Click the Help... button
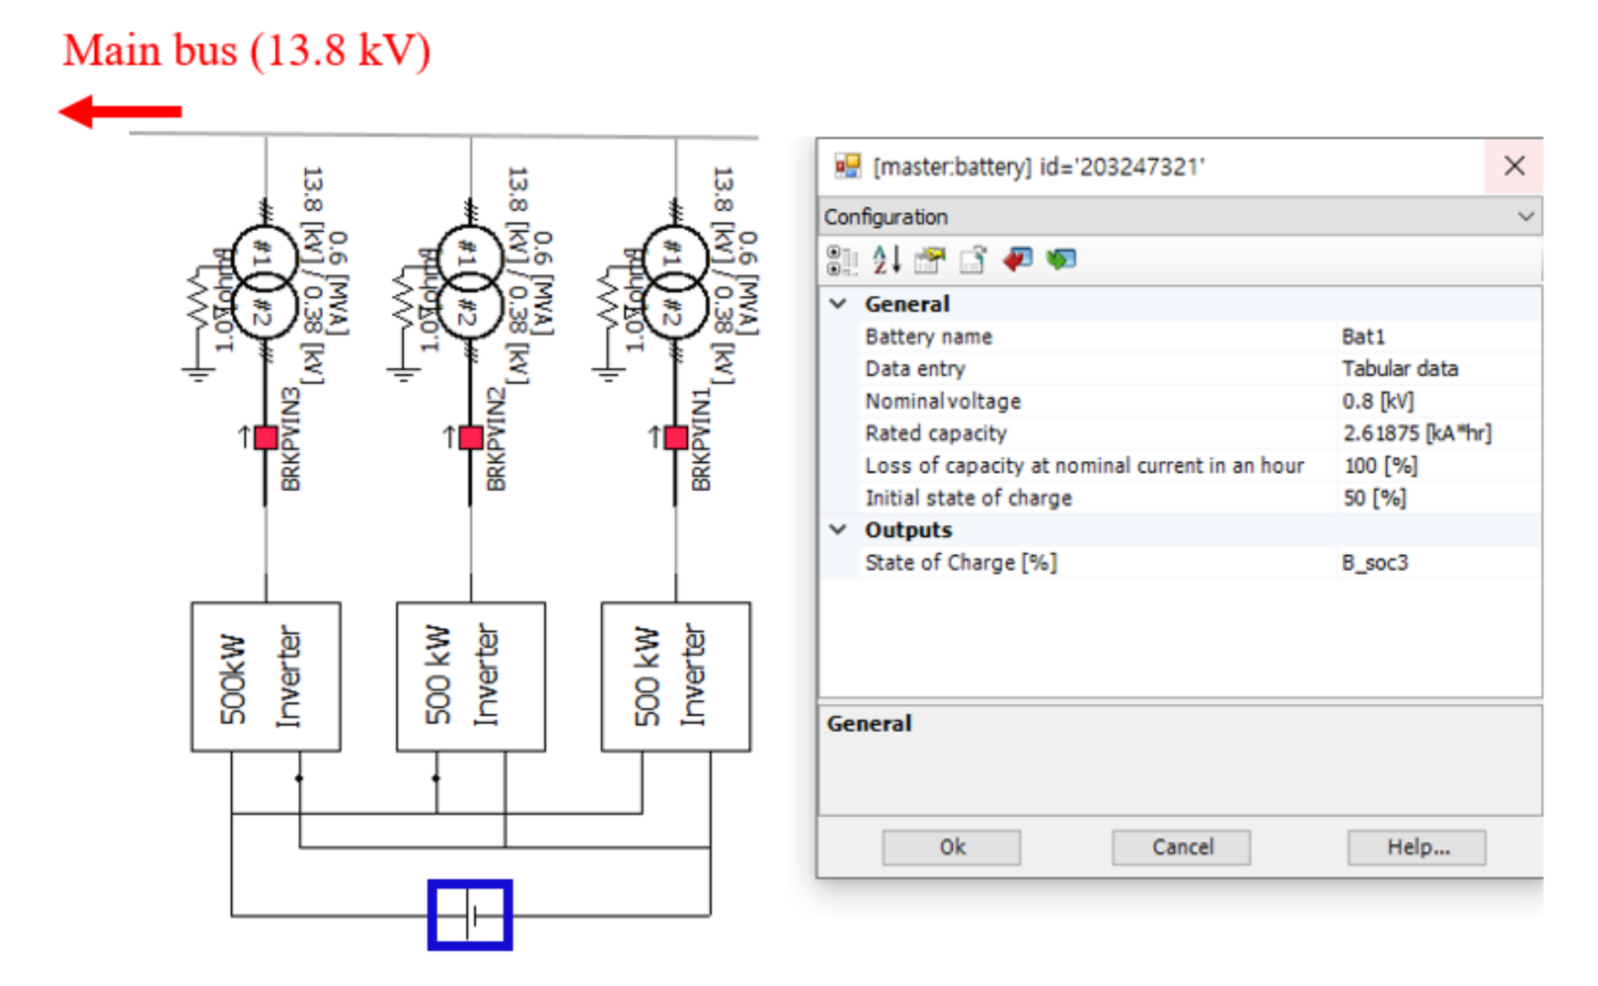Image resolution: width=1598 pixels, height=986 pixels. click(x=1416, y=847)
